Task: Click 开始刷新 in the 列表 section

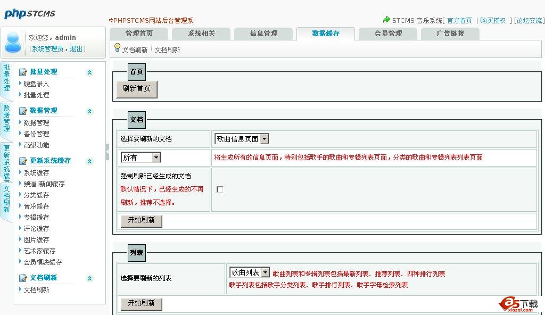Action: [x=142, y=303]
